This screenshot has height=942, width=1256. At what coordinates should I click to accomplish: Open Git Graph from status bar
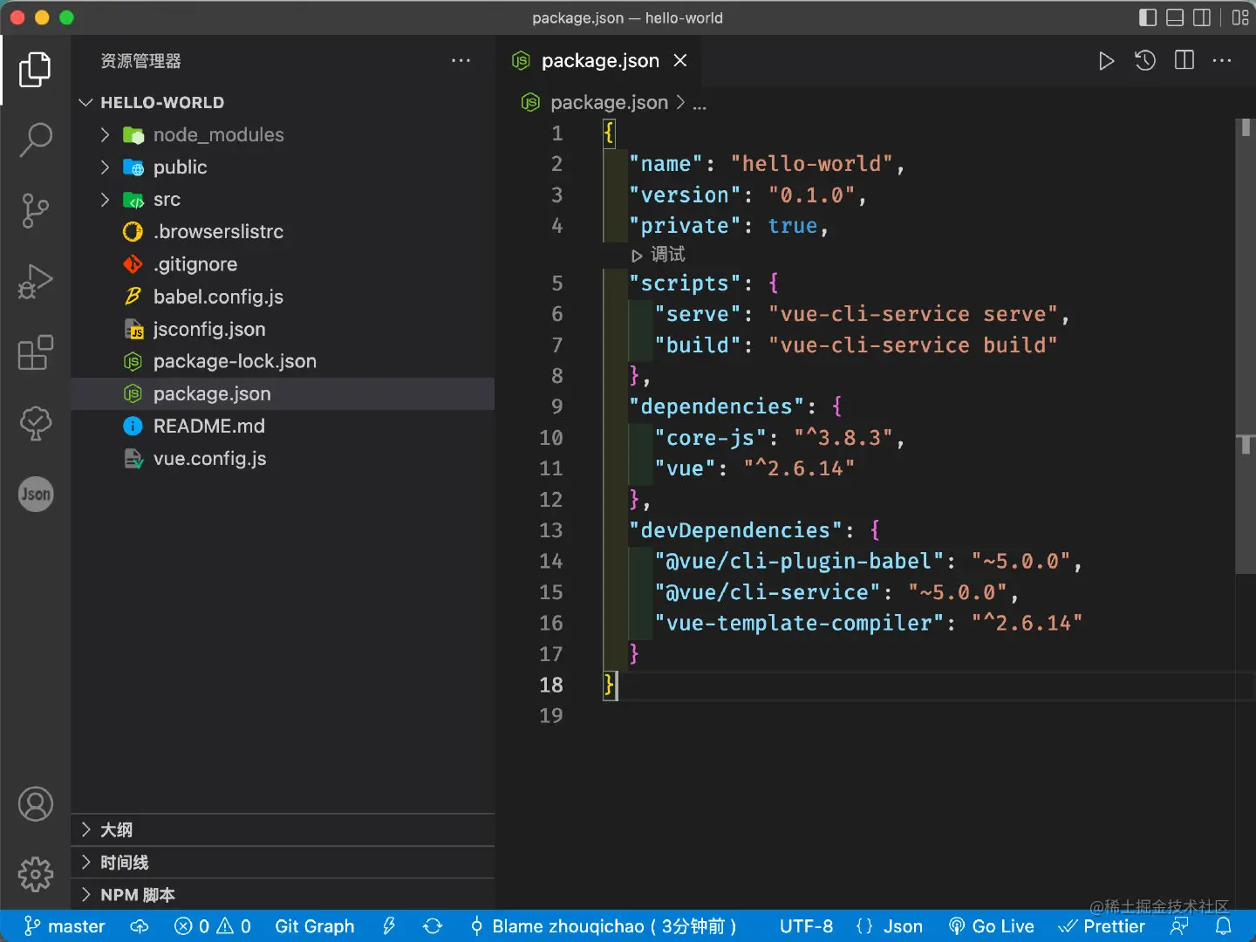(x=315, y=926)
